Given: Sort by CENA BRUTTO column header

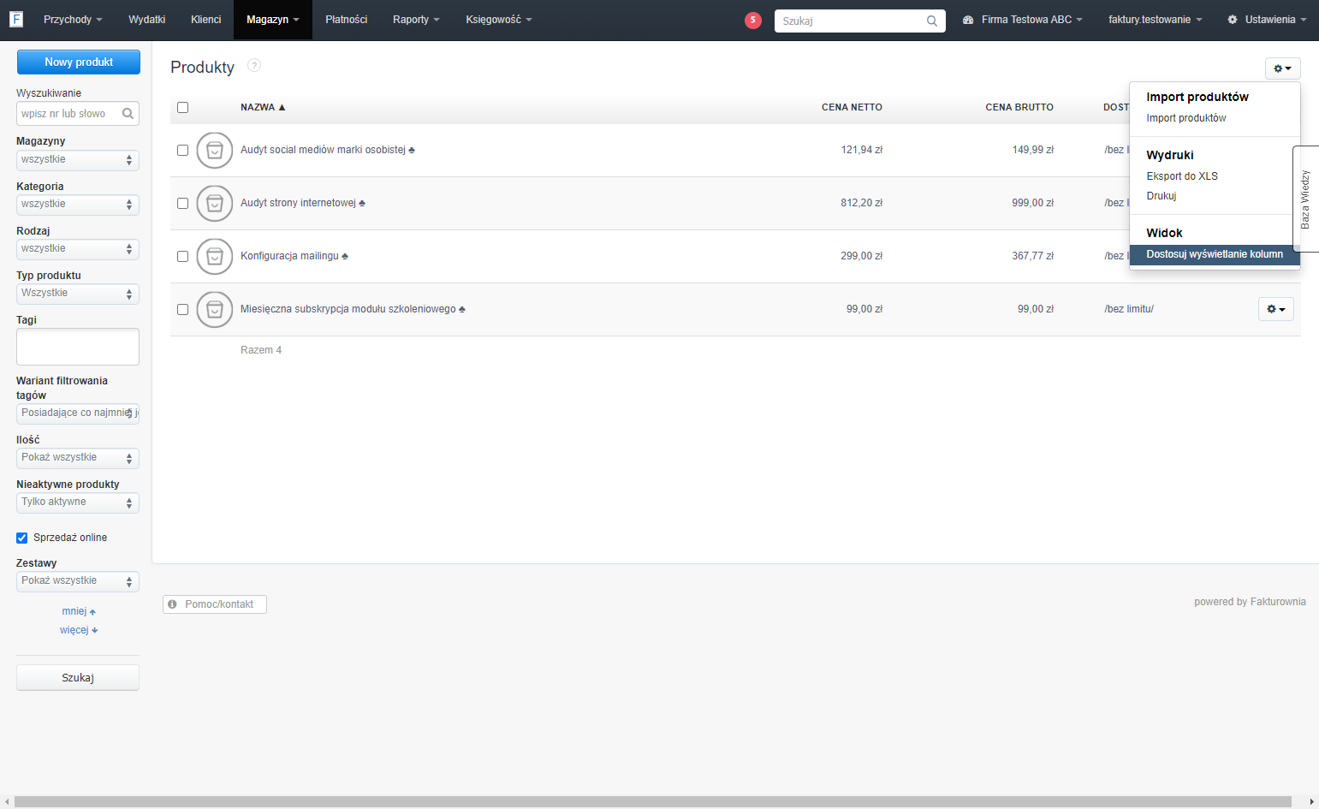Looking at the screenshot, I should [x=1019, y=108].
